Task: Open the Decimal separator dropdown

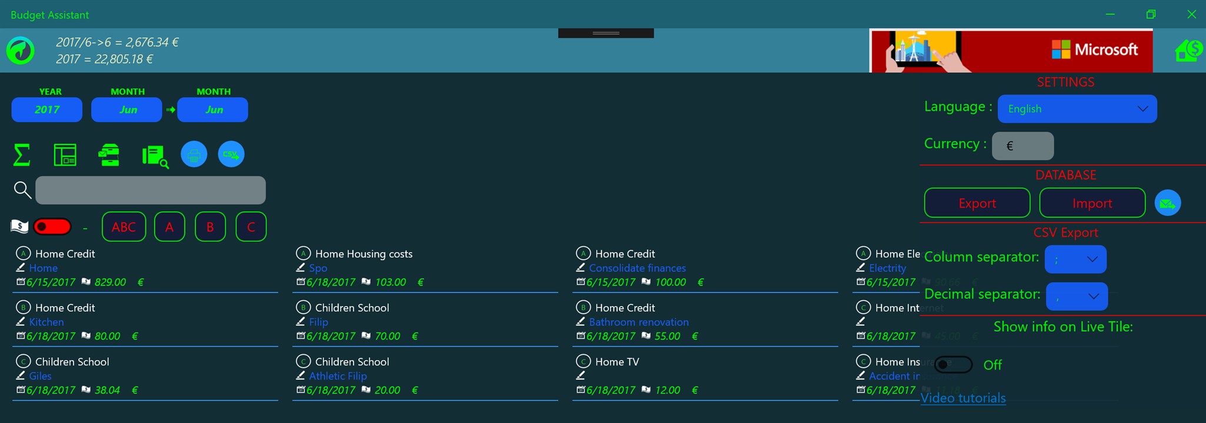Action: pos(1077,296)
